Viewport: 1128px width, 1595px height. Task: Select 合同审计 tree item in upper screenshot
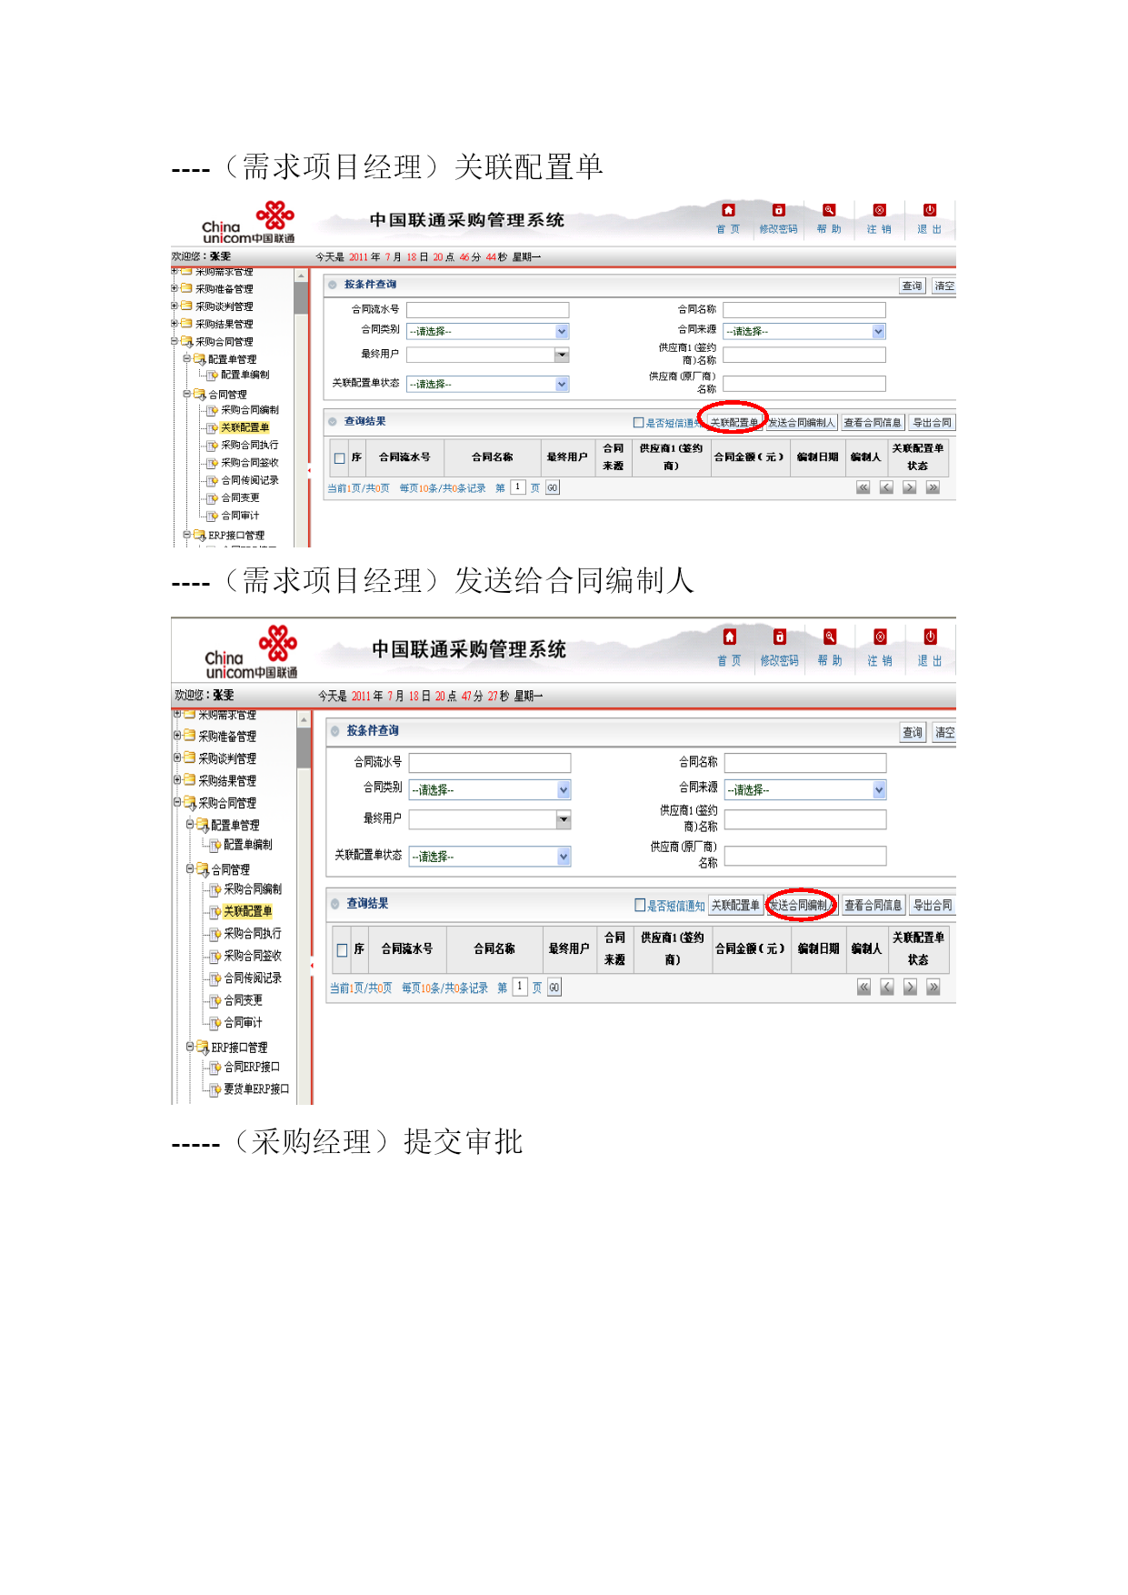(x=240, y=516)
